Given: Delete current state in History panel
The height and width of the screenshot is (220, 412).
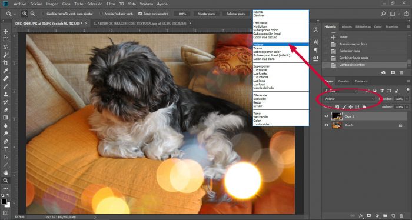Looking at the screenshot, I should (x=401, y=72).
